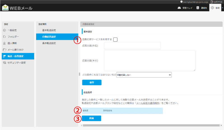Click the horizontal scrollbar at bottom
This screenshot has height=130, width=224.
(x=151, y=125)
